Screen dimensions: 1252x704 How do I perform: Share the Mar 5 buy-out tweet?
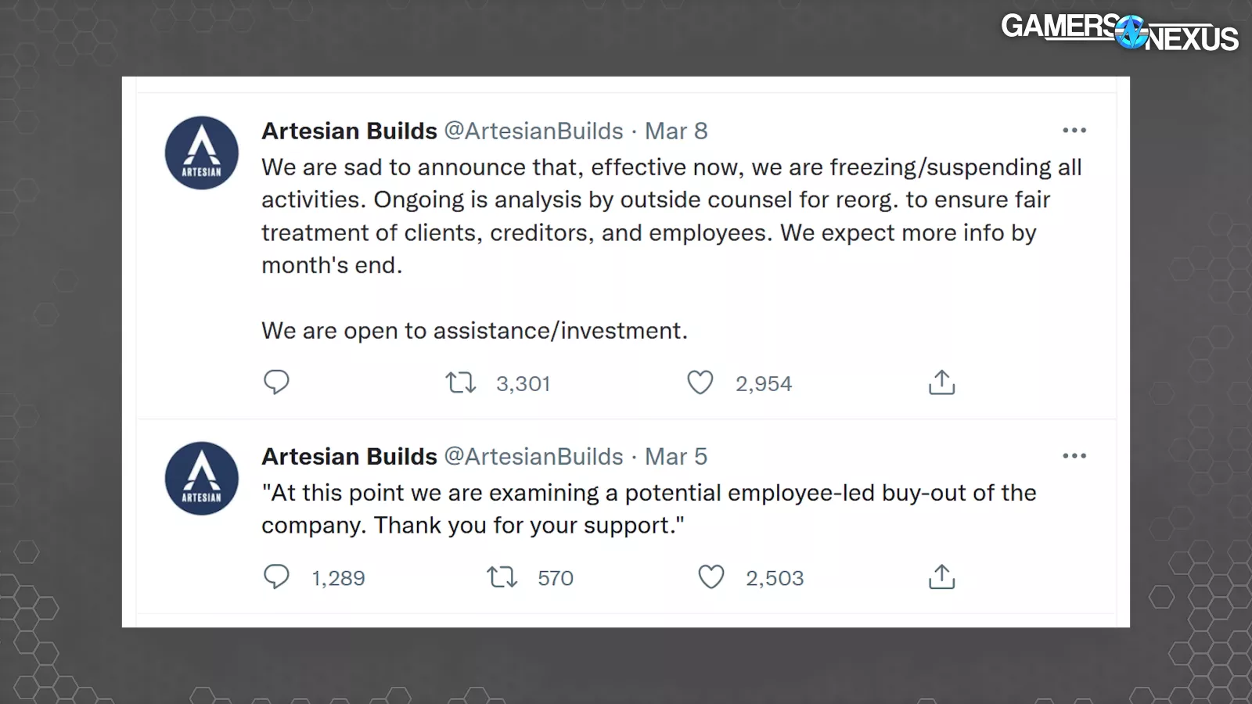click(941, 577)
